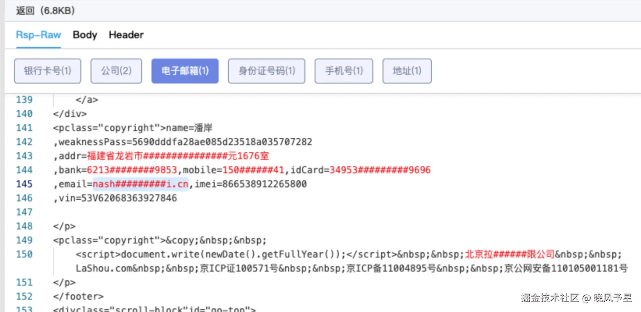Open the Body tab
Image resolution: width=641 pixels, height=312 pixels.
pos(85,35)
